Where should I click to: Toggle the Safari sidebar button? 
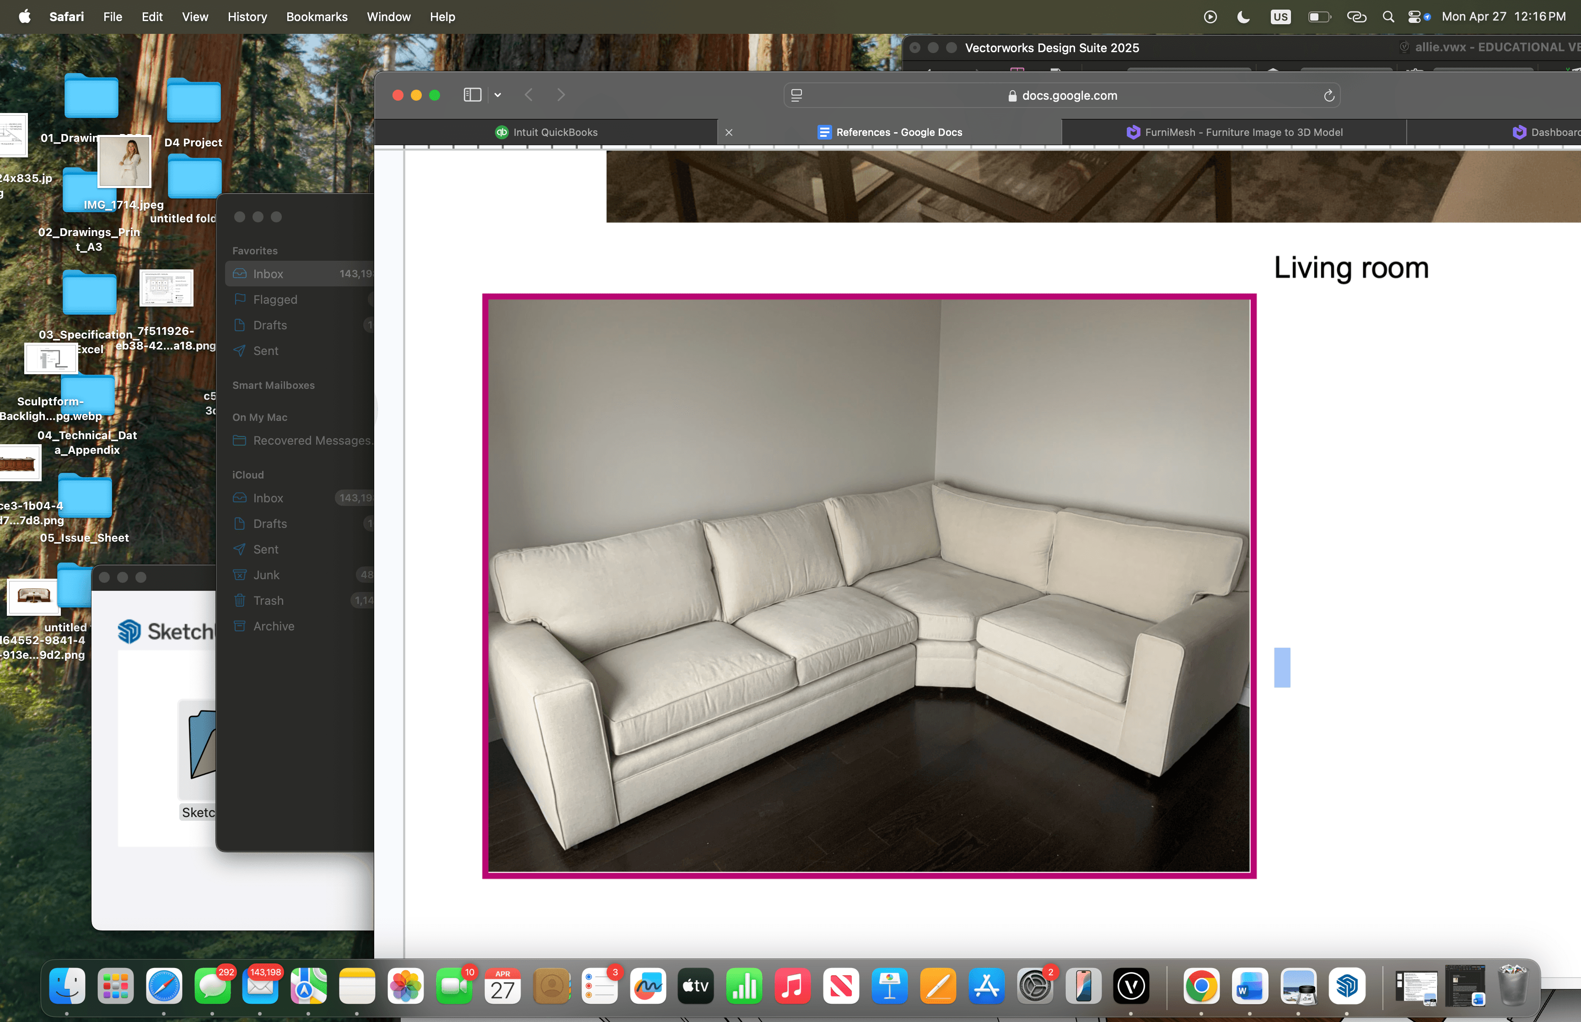[472, 95]
